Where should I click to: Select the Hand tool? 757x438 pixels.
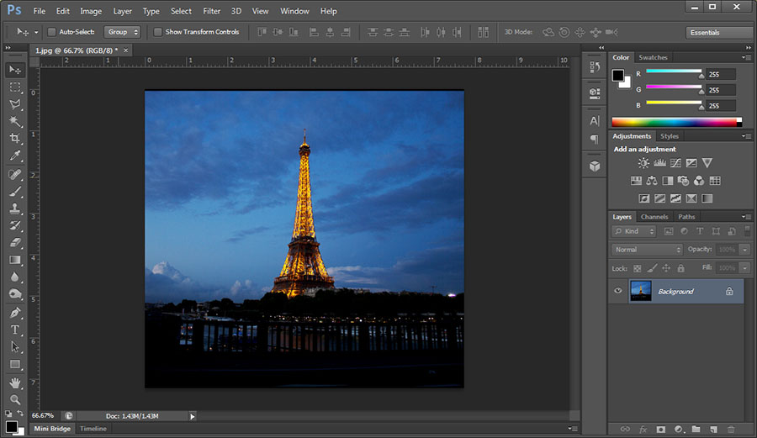[15, 383]
